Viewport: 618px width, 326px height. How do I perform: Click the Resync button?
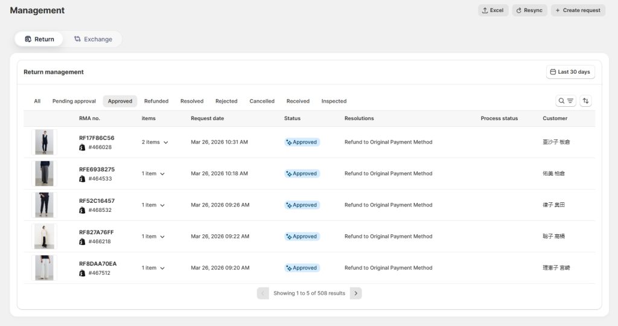[x=529, y=10]
